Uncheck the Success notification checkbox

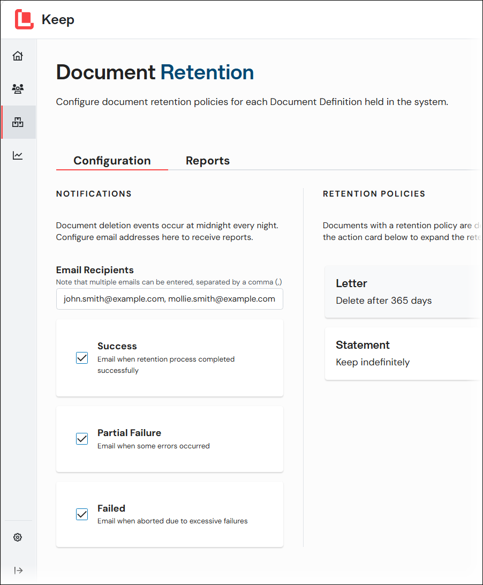pos(82,358)
